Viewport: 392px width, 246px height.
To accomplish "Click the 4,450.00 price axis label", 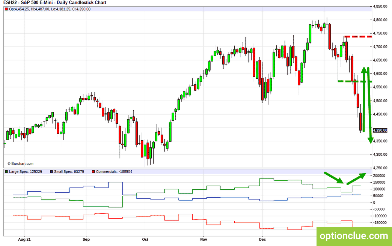I will [x=380, y=114].
